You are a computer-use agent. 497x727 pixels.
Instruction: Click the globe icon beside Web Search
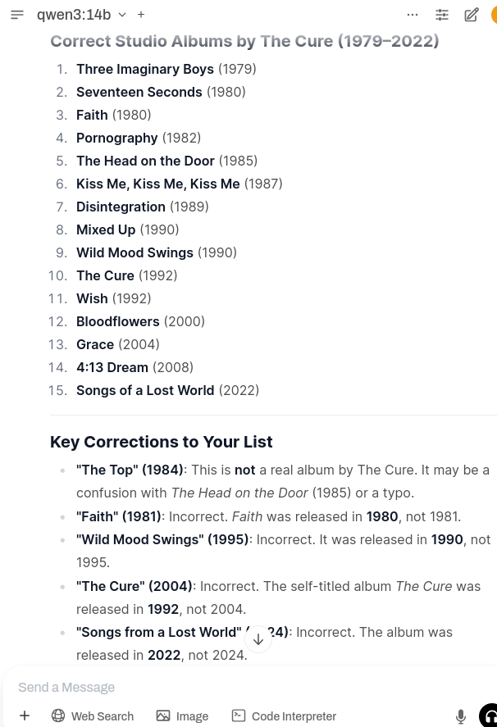[x=58, y=716]
